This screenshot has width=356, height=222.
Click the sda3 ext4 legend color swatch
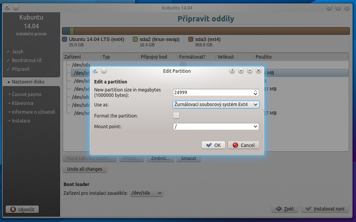pyautogui.click(x=191, y=39)
